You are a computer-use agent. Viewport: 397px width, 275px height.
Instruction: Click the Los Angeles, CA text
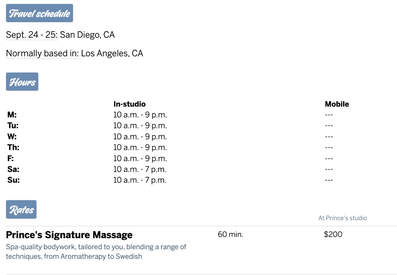[x=112, y=53]
